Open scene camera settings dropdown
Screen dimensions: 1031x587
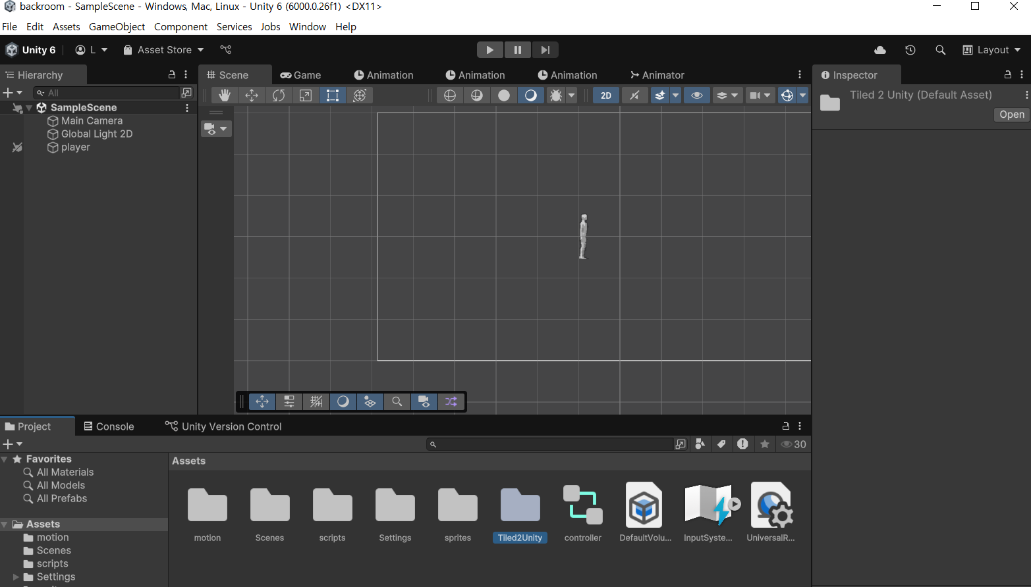coord(760,95)
